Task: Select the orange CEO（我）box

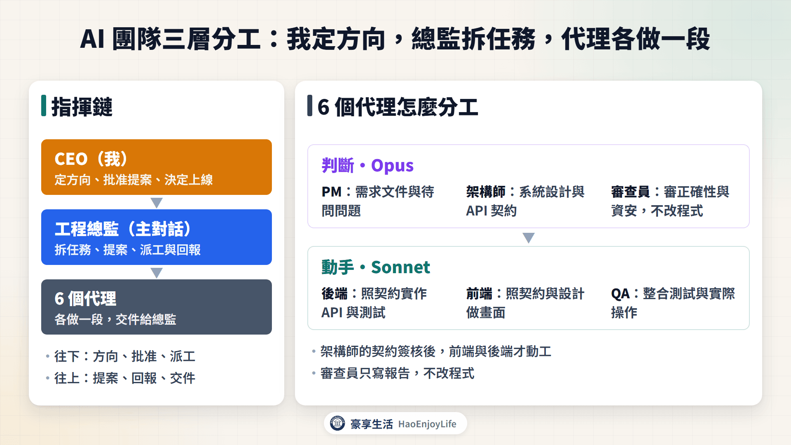Action: [157, 167]
